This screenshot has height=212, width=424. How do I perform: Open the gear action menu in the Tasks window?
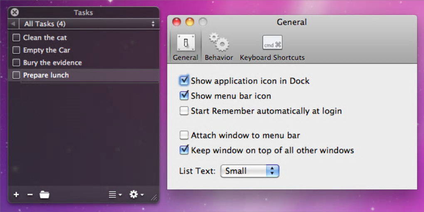136,194
